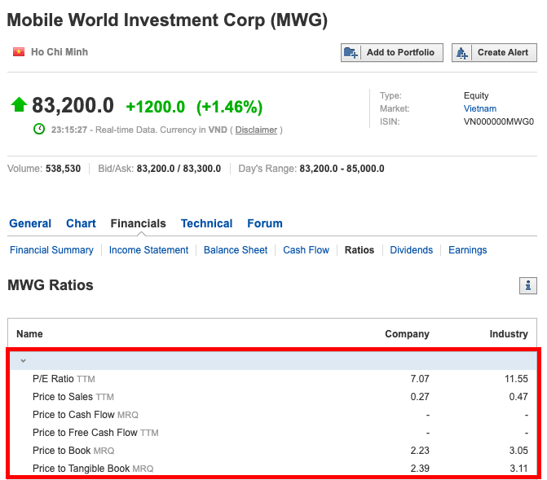Click the info icon beside MWG Ratios
The image size is (547, 480).
click(528, 286)
